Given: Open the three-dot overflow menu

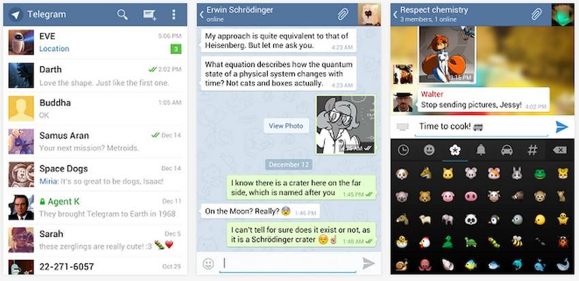Looking at the screenshot, I should (x=174, y=15).
